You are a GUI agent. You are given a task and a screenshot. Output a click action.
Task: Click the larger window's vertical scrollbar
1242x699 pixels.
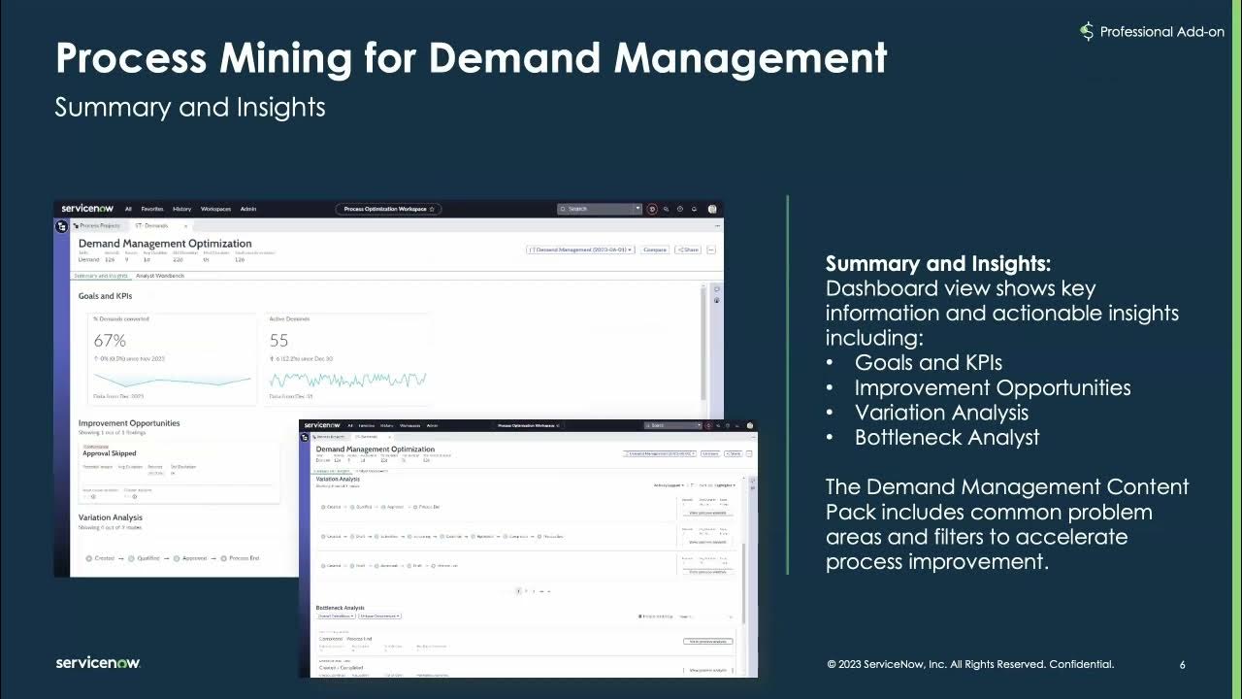click(704, 342)
